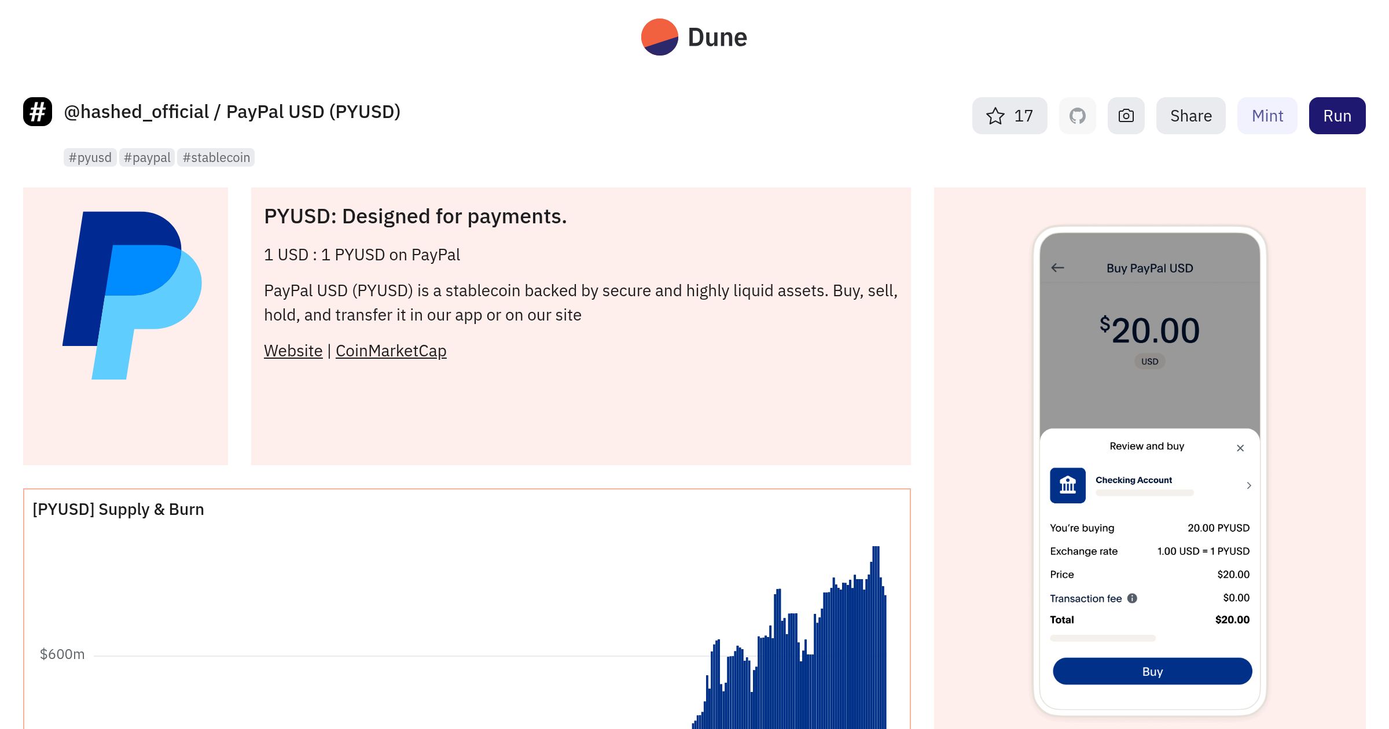Select the #paypal tag
Screen dimensions: 1389x729
147,157
